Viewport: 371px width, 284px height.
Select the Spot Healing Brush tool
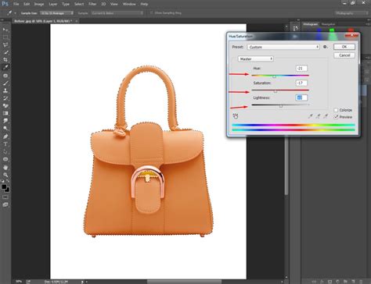tap(5, 76)
